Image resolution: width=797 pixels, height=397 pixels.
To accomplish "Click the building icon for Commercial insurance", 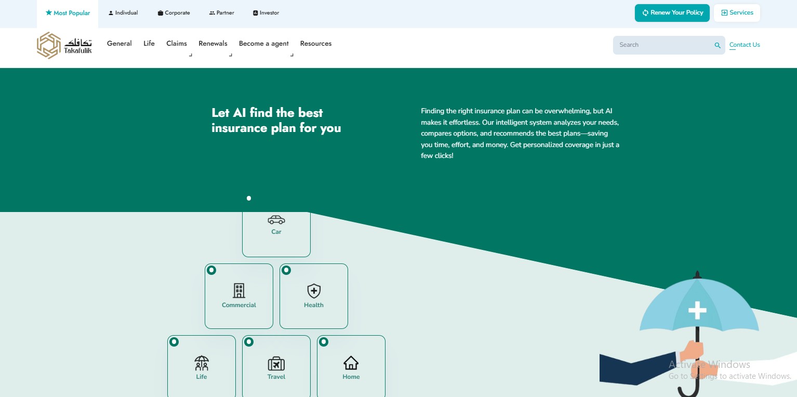I will click(x=239, y=290).
